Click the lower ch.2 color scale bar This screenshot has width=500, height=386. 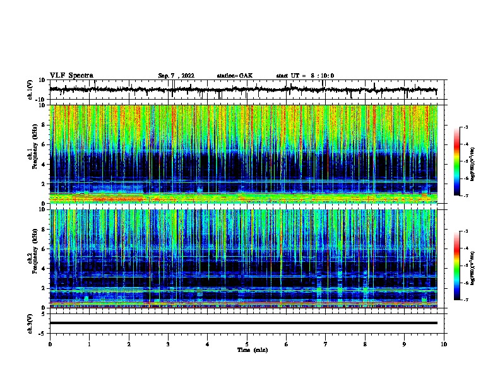tap(457, 266)
